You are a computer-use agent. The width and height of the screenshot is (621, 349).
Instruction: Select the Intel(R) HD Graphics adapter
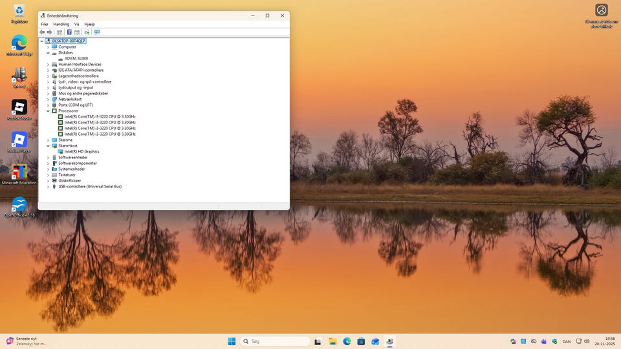[x=82, y=151]
